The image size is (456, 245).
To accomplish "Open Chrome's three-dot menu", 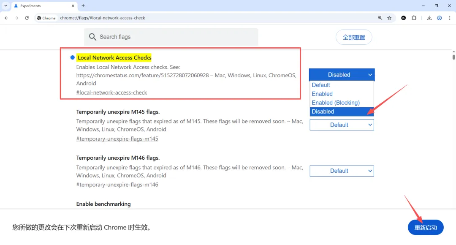I will [x=449, y=18].
